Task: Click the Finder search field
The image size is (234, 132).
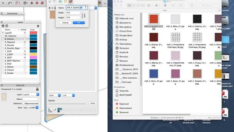Action: pos(208,5)
